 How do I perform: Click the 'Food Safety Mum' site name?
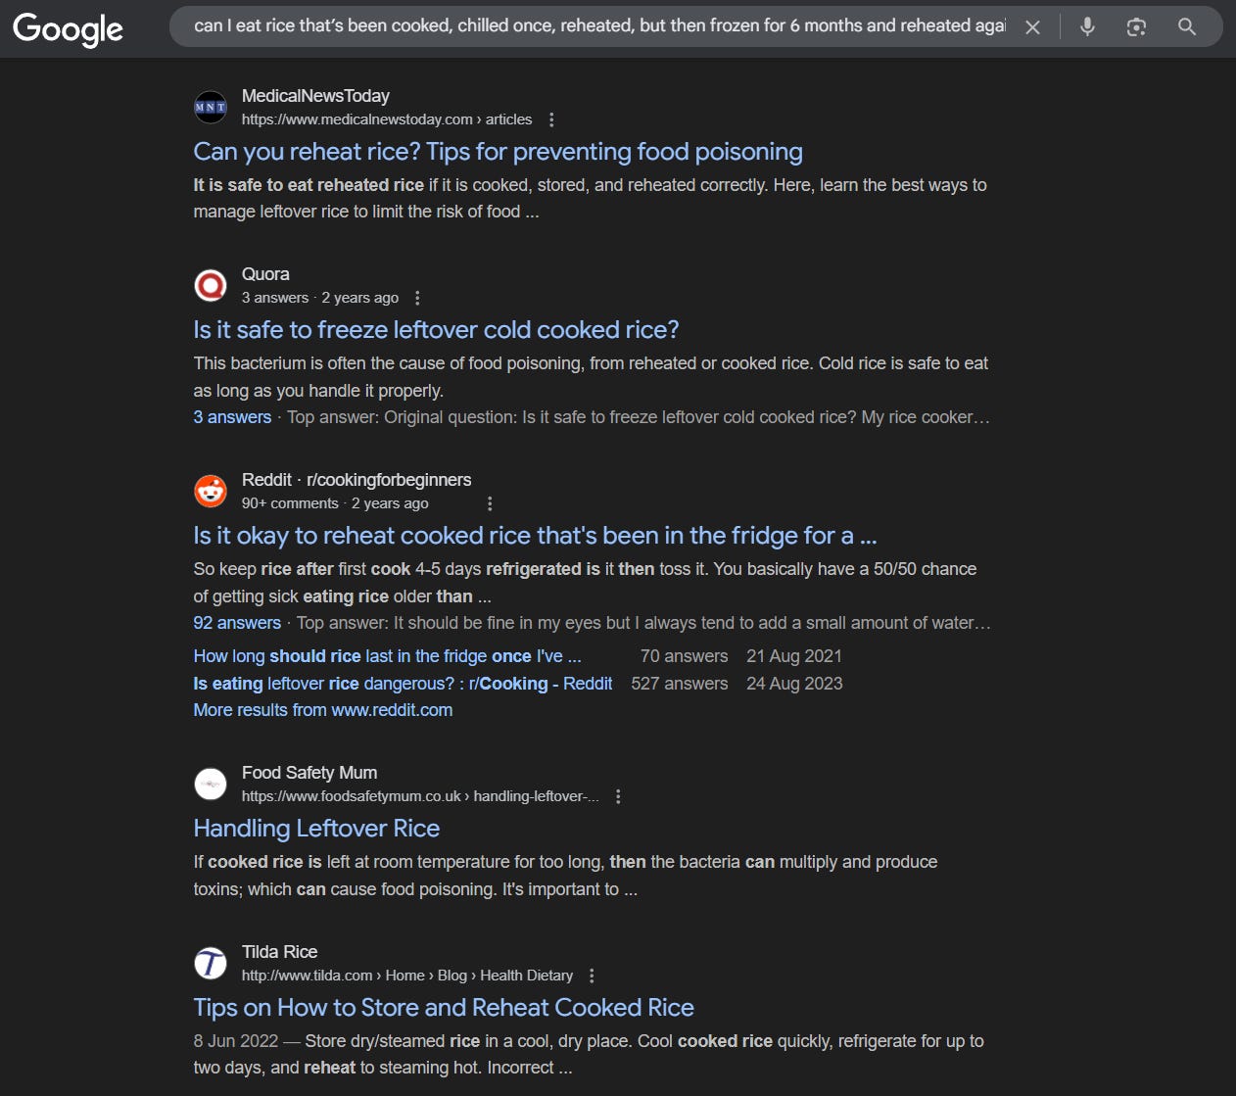[x=309, y=773]
